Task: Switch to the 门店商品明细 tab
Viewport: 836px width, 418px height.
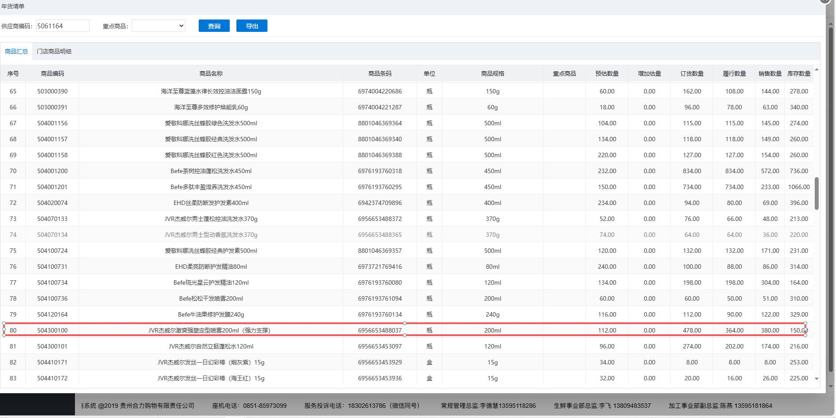Action: 54,51
